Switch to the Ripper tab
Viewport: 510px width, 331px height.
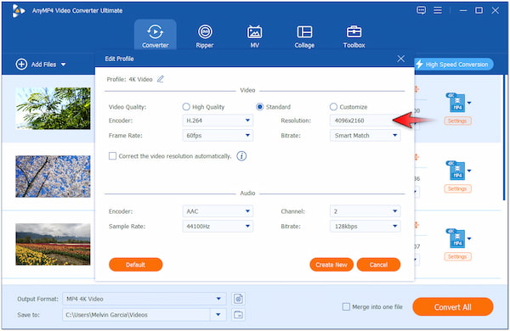coord(205,36)
